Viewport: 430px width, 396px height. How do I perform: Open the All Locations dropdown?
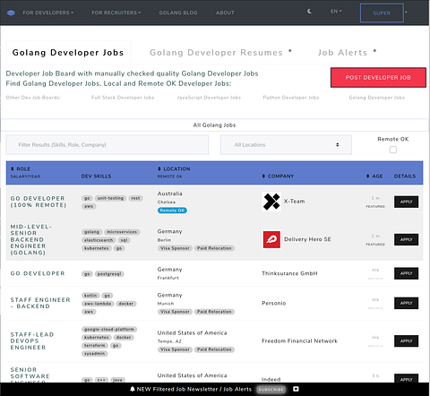286,145
